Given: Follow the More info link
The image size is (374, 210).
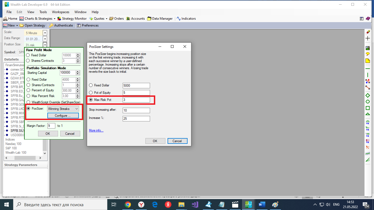Looking at the screenshot, I should point(96,131).
